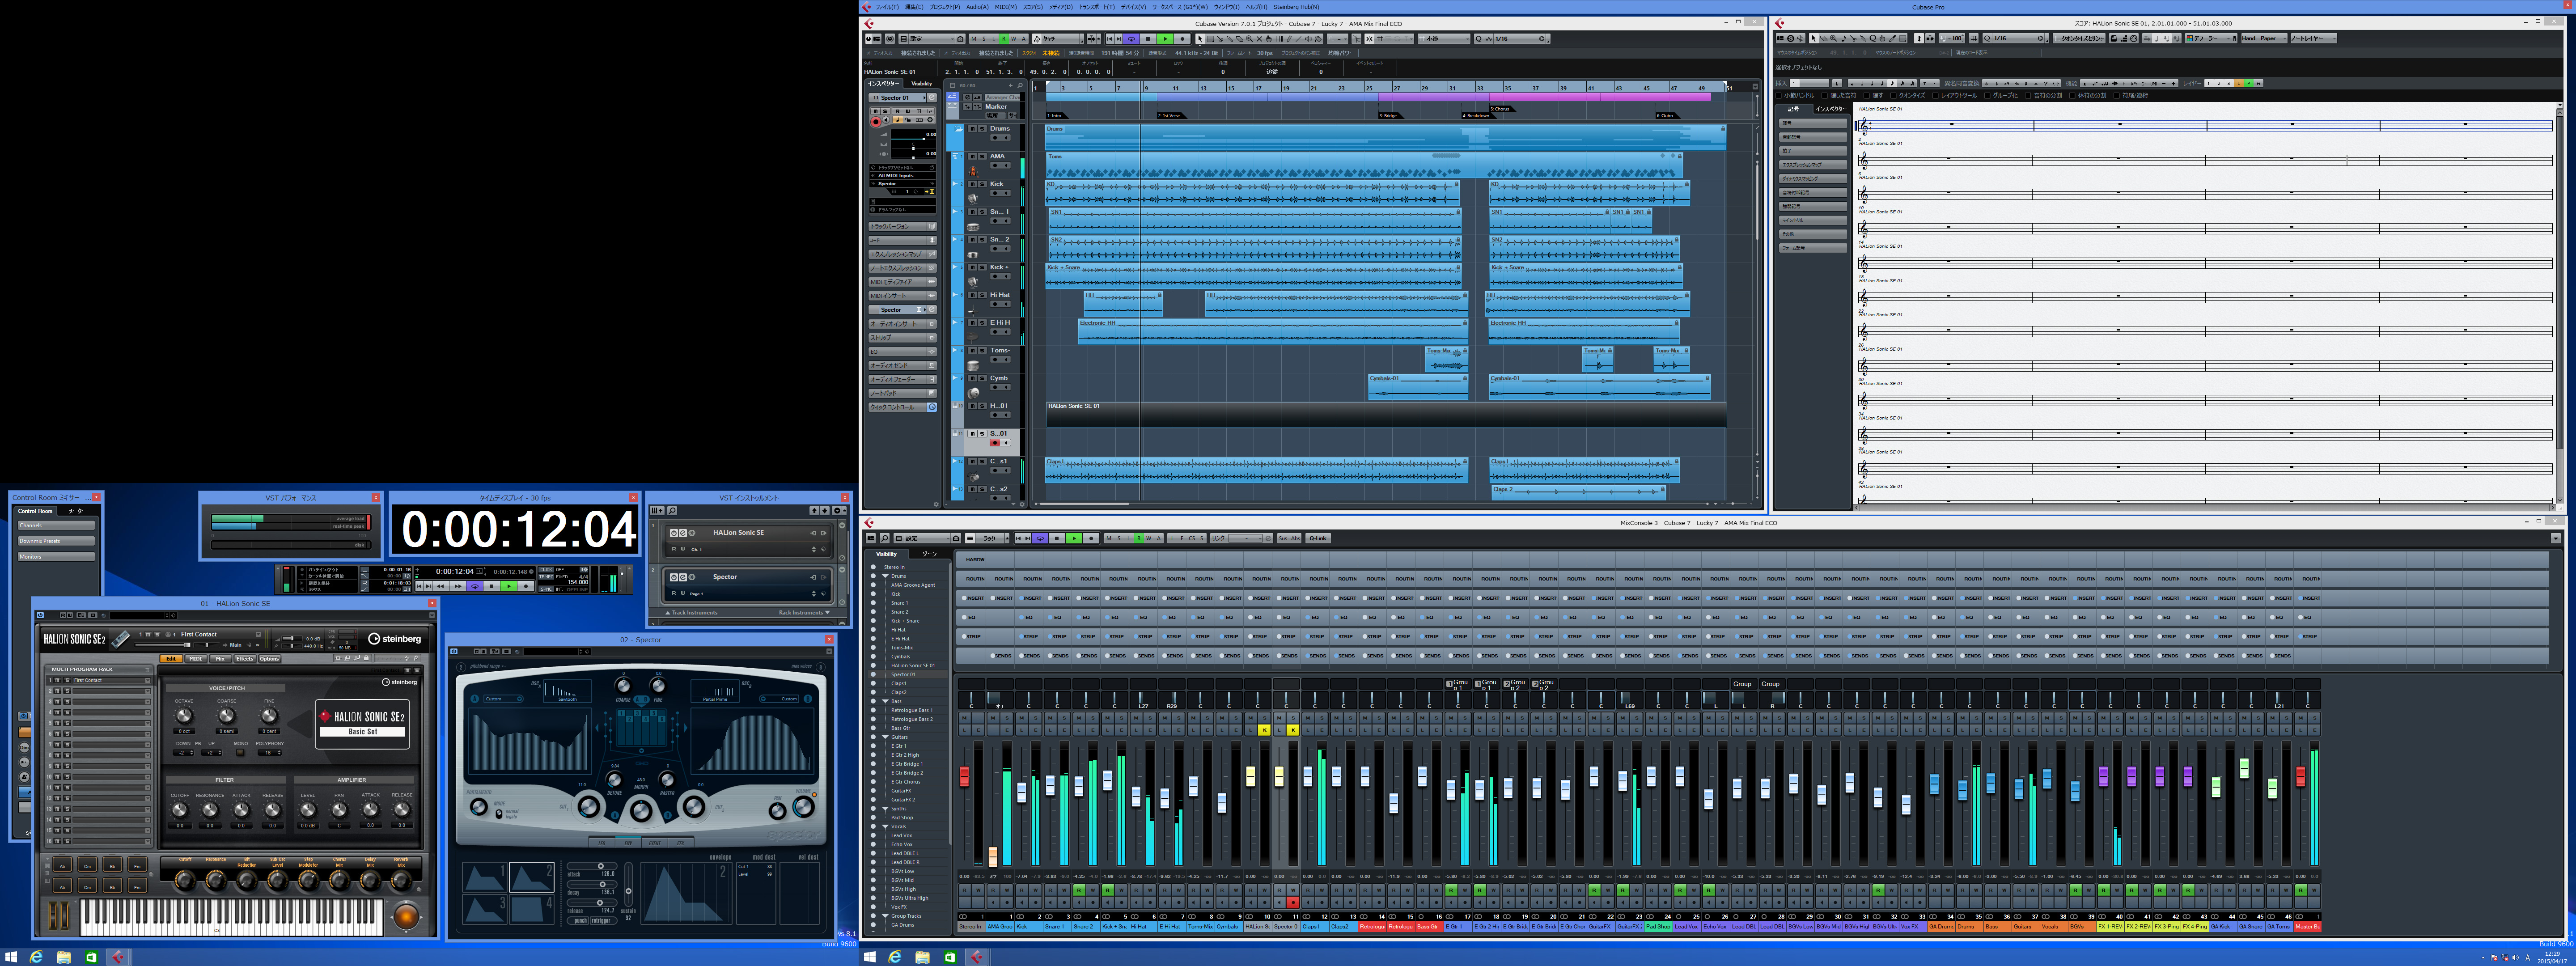Search tracks with magnifier icon in track list

pyautogui.click(x=1020, y=85)
